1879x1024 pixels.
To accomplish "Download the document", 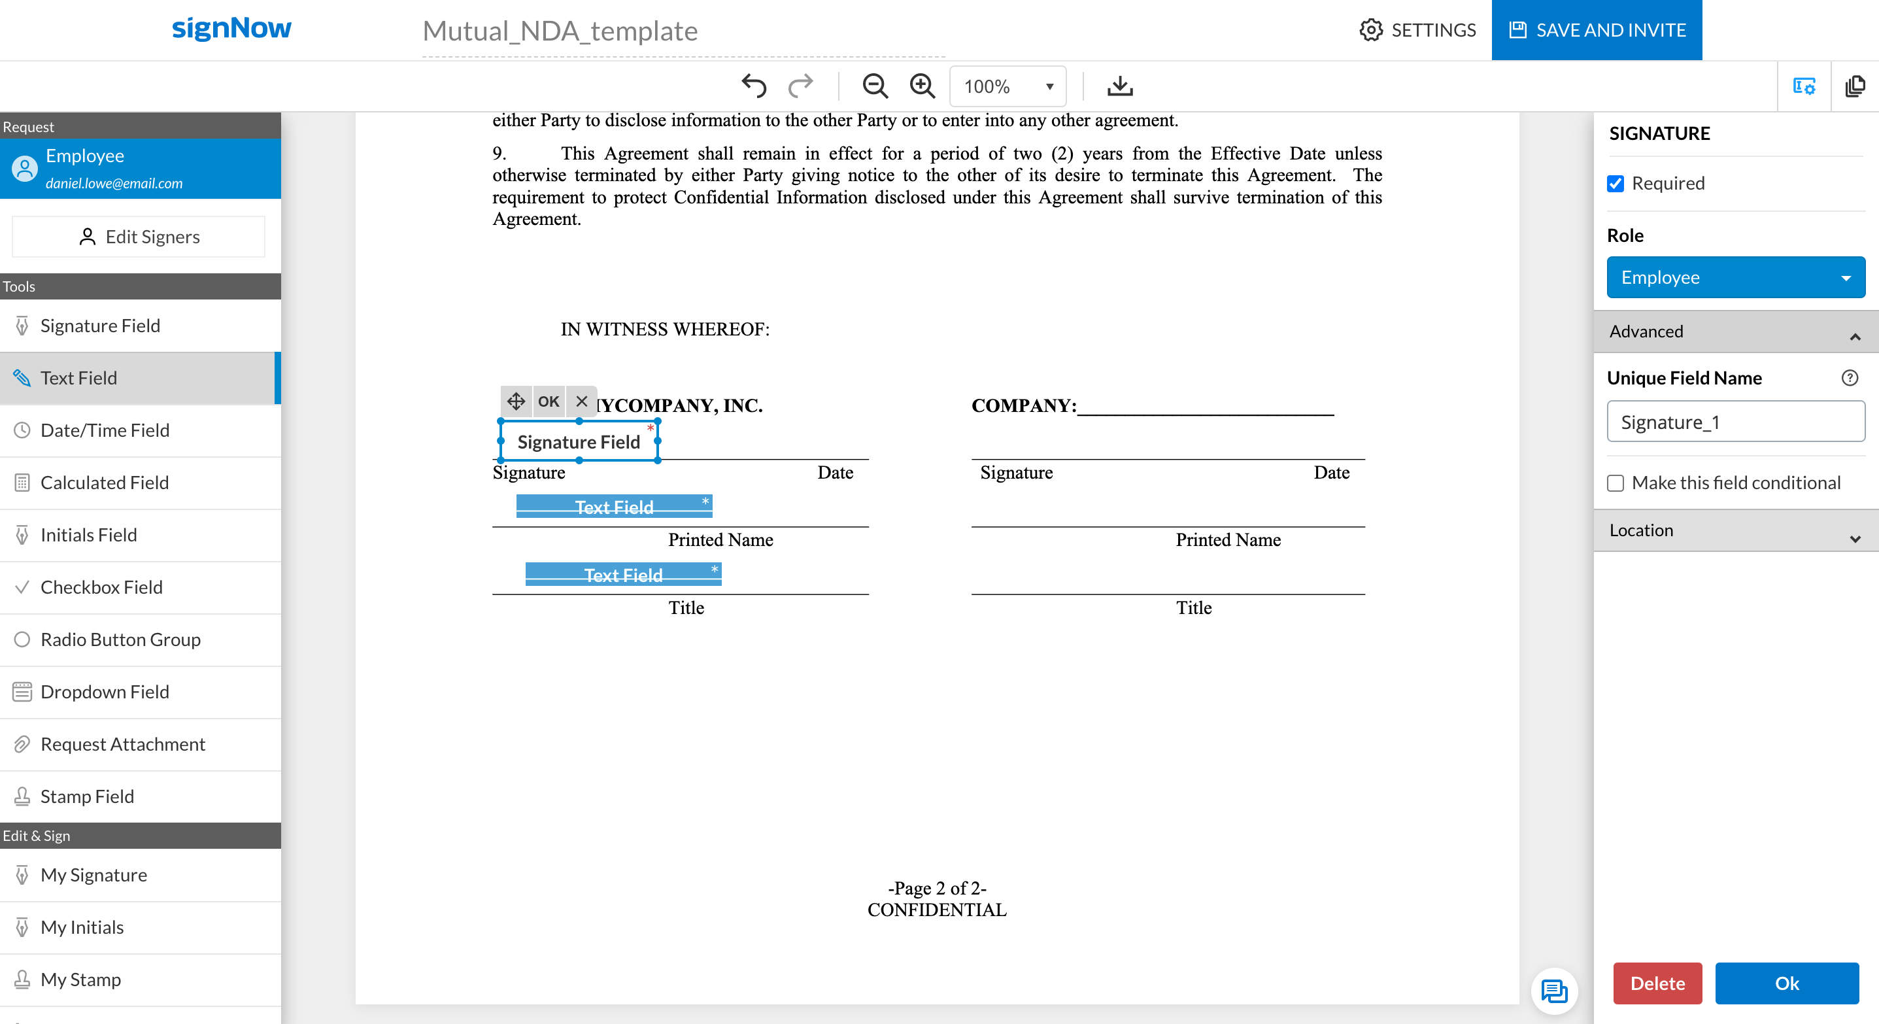I will pos(1120,85).
